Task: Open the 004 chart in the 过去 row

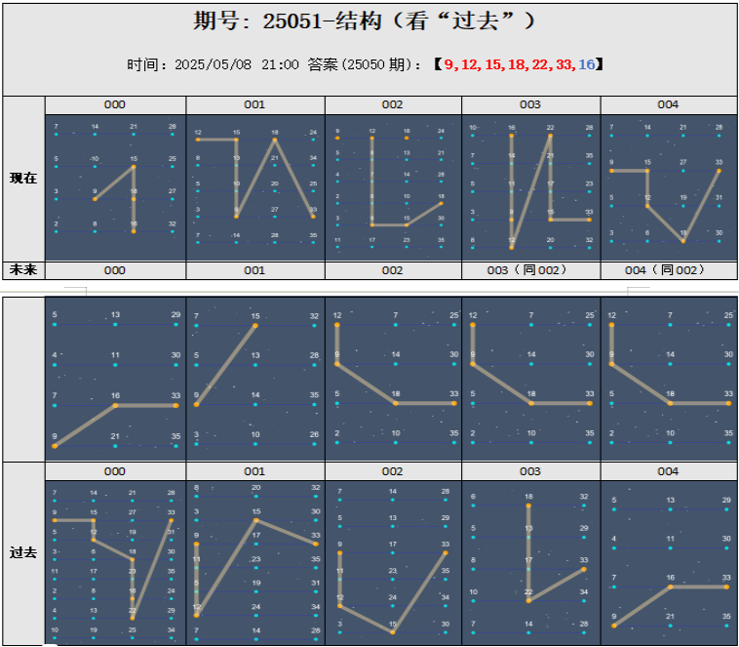Action: coord(669,561)
